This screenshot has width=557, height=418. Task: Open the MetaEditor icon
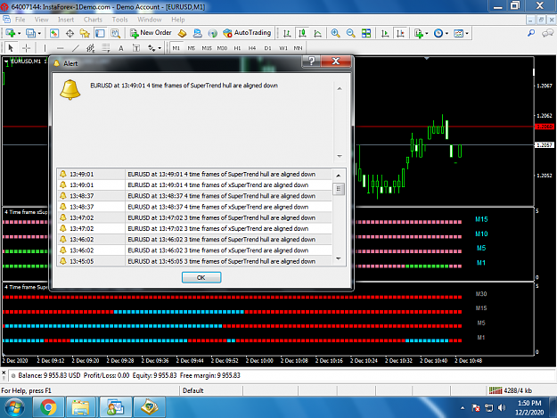click(x=182, y=33)
